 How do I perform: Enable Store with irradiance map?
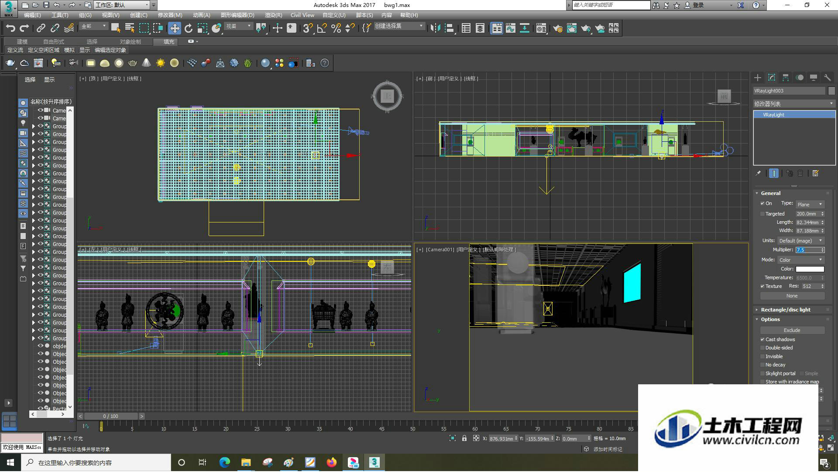click(x=762, y=382)
